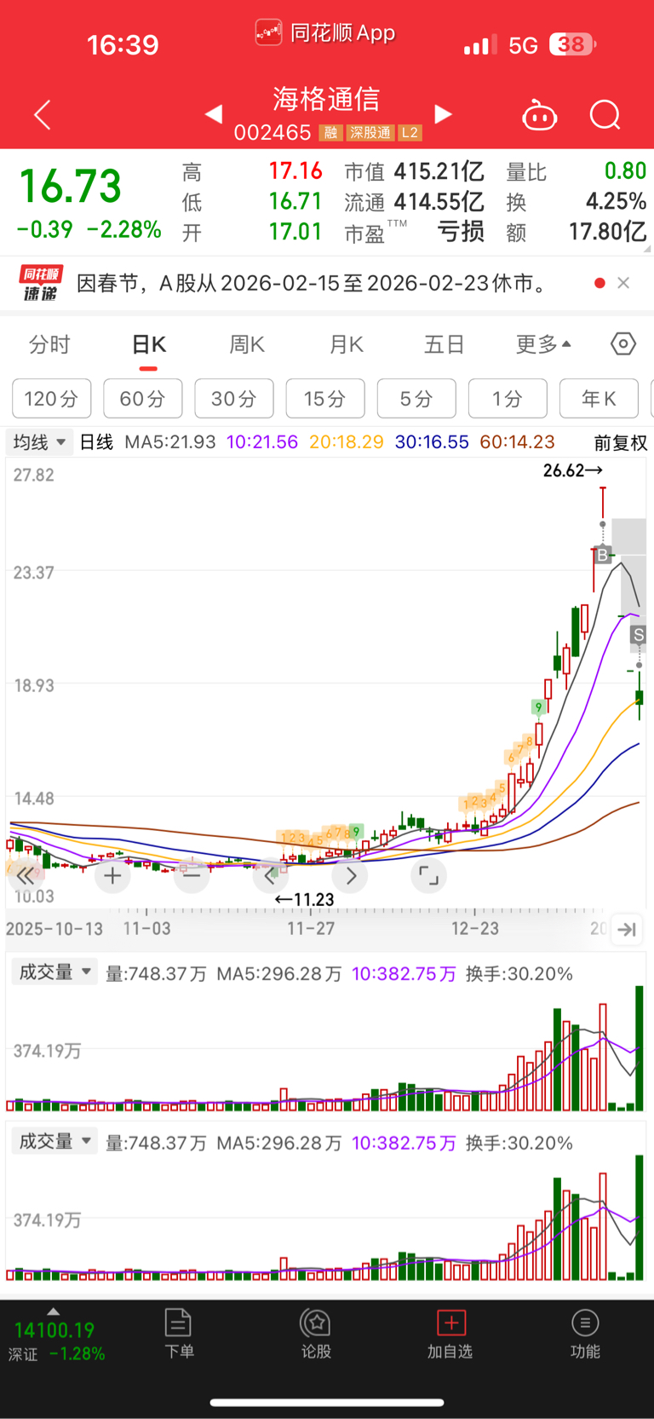Close the holiday notice with the X
The image size is (654, 1419).
point(623,283)
